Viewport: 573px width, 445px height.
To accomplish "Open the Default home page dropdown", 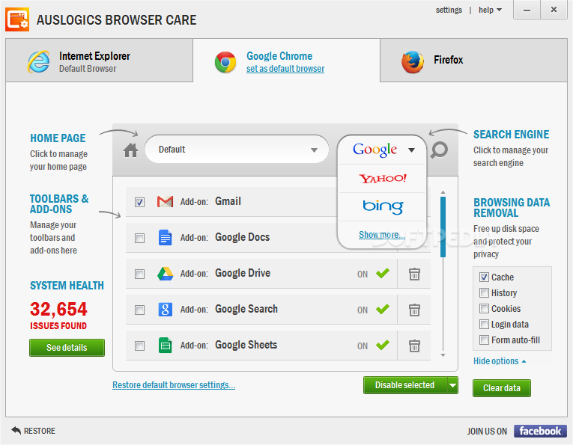I will (x=237, y=150).
